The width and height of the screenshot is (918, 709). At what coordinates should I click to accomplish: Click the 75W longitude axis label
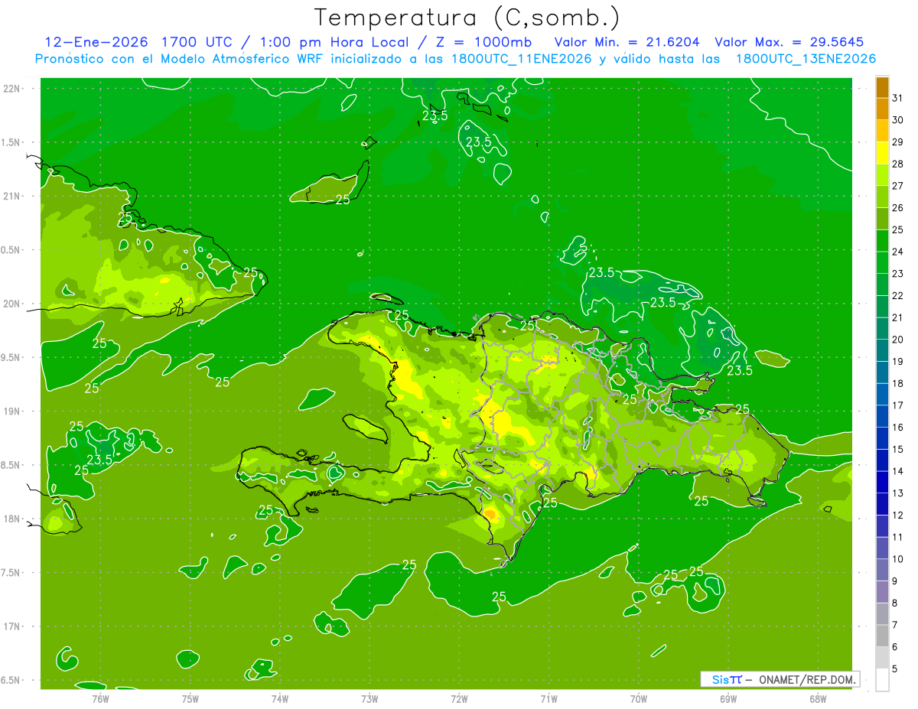tap(190, 698)
